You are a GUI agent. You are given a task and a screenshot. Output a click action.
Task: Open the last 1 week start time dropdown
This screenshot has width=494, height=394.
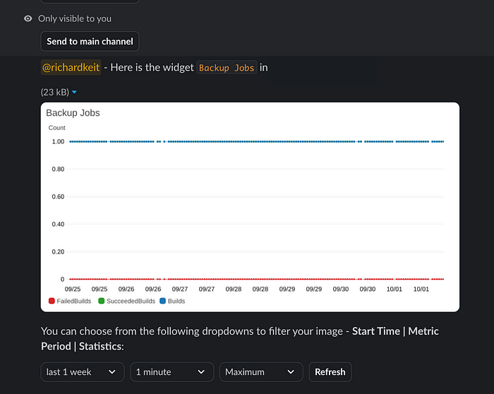click(x=83, y=372)
